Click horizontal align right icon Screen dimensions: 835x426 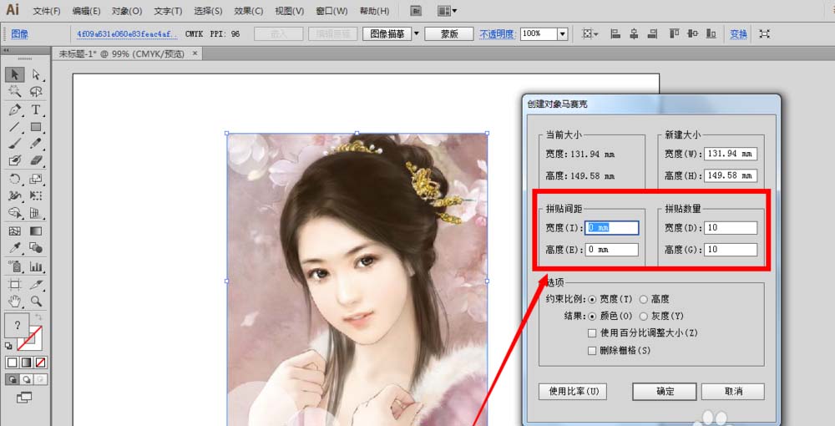[652, 33]
